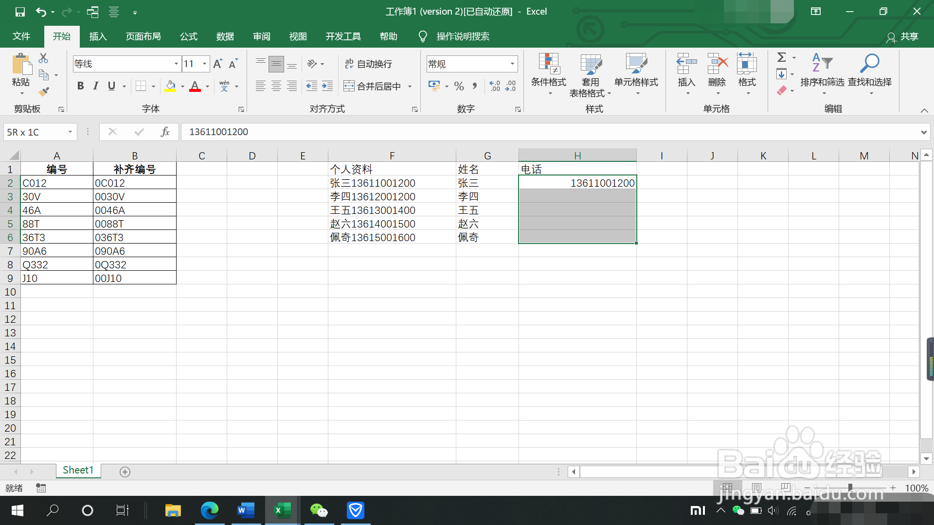Click the Format Painter brush icon

point(44,91)
